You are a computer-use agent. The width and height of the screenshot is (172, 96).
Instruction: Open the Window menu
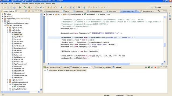click(x=48, y=3)
